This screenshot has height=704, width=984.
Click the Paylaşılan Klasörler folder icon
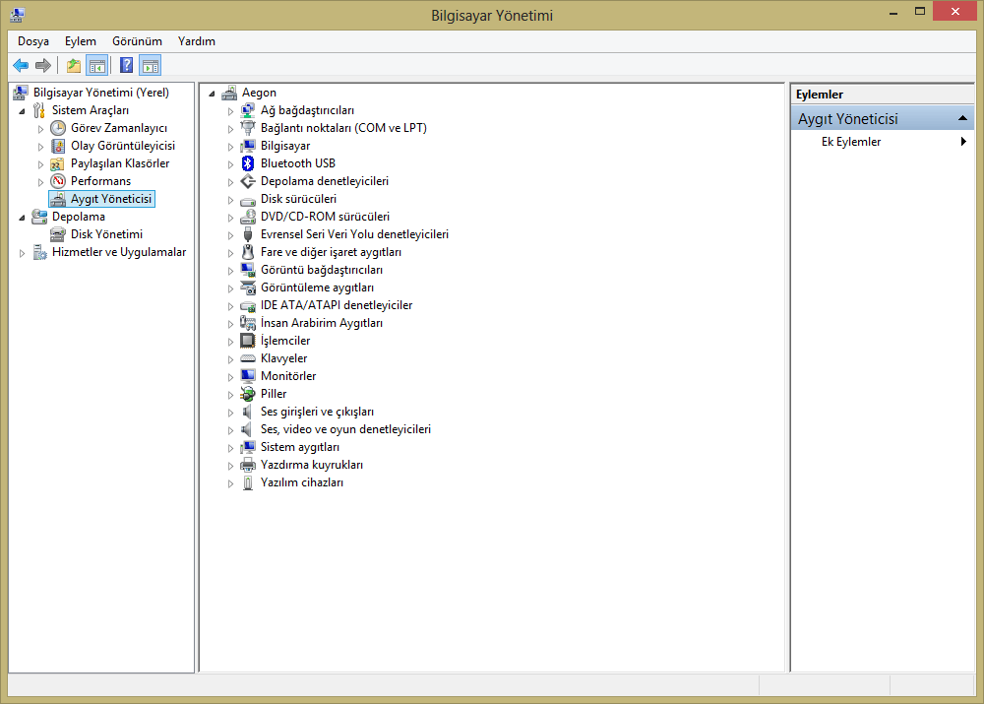[x=58, y=163]
